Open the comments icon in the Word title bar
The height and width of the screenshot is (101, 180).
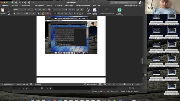140,3
